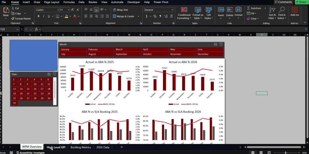
Task: Click the Font Color red swatch
Action: 75,16
